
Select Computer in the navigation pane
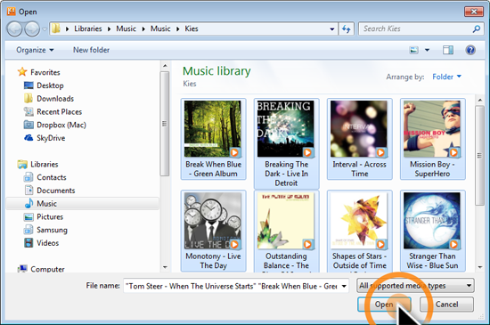pyautogui.click(x=47, y=269)
